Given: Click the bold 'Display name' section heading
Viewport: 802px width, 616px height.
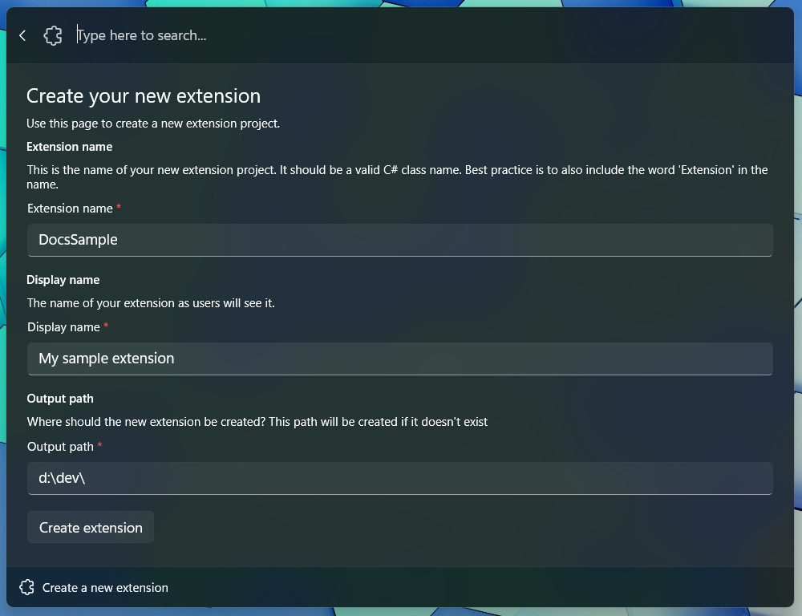Looking at the screenshot, I should click(63, 280).
